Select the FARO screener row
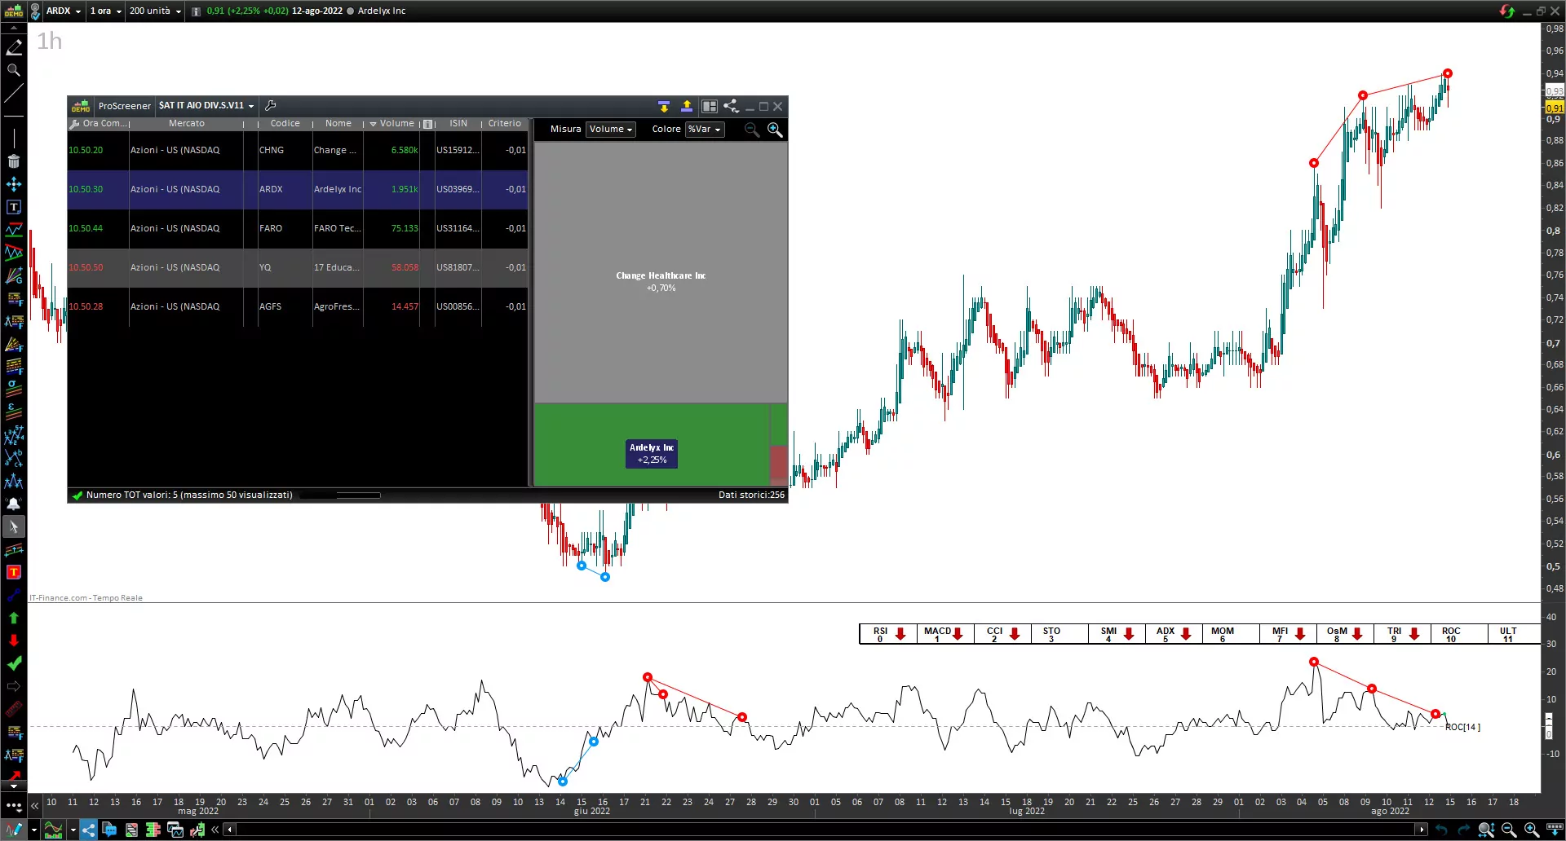 pyautogui.click(x=298, y=228)
